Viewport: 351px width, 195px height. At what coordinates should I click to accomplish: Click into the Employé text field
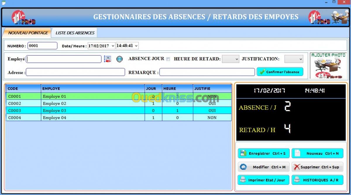(x=64, y=59)
